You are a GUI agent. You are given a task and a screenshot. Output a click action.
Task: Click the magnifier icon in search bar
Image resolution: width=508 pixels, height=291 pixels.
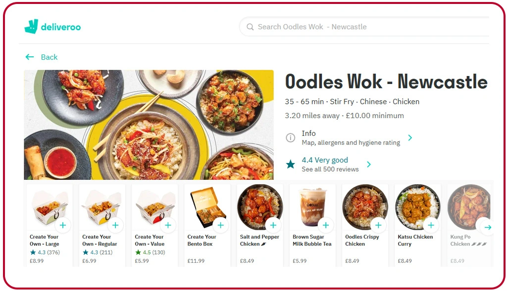coord(250,27)
